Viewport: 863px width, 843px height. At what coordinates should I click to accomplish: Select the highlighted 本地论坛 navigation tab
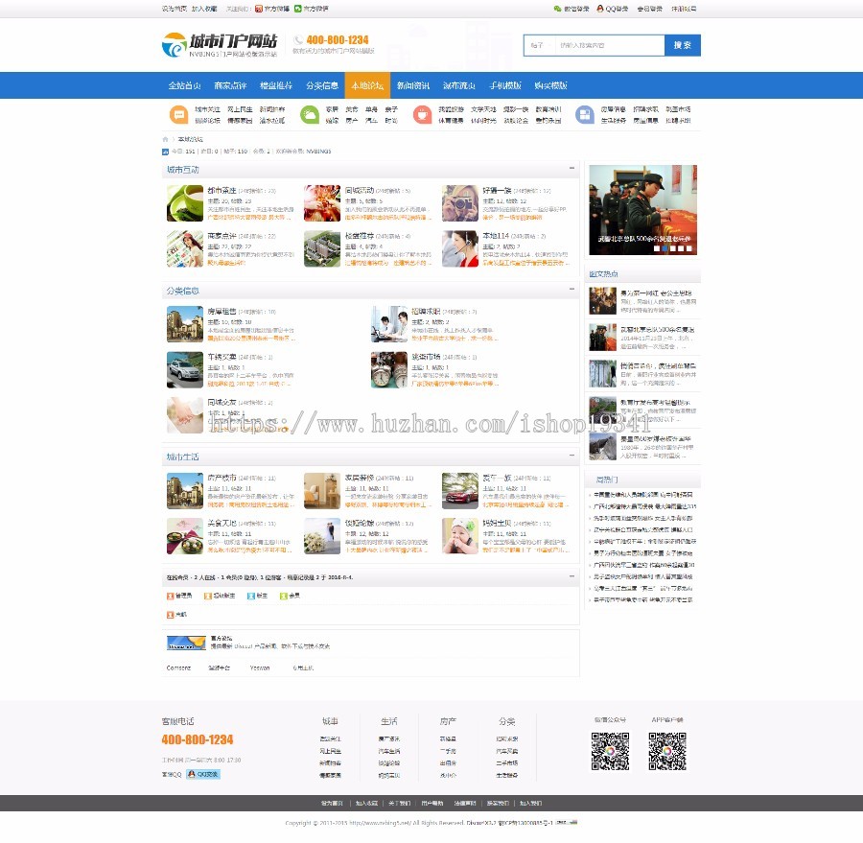pyautogui.click(x=367, y=85)
